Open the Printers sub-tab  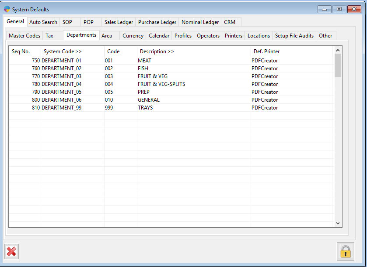233,36
